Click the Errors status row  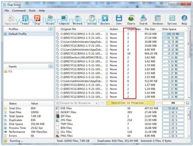(28, 136)
